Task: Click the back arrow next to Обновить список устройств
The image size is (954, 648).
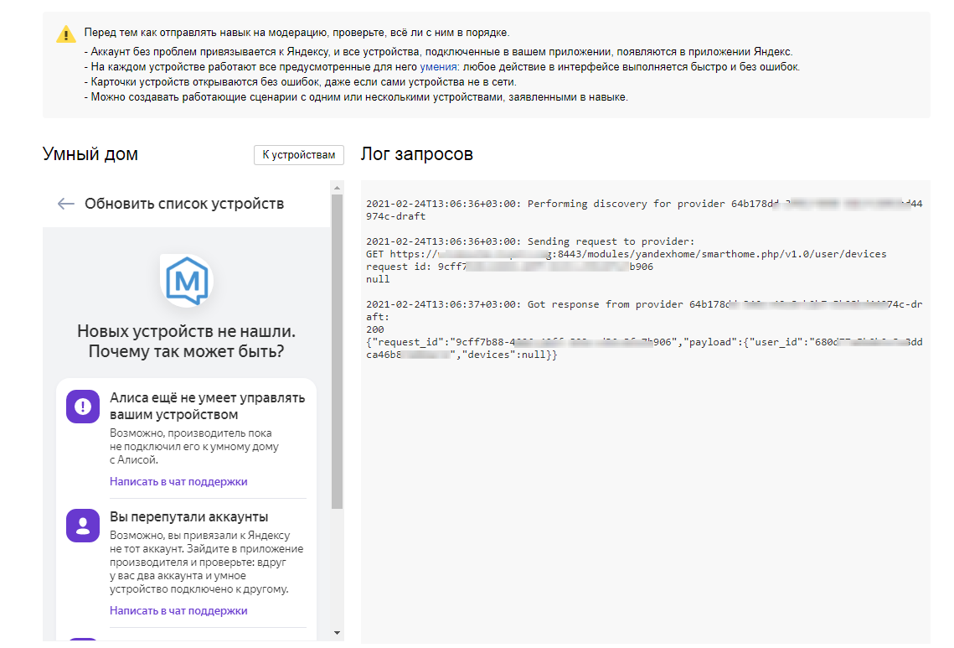Action: click(x=65, y=204)
